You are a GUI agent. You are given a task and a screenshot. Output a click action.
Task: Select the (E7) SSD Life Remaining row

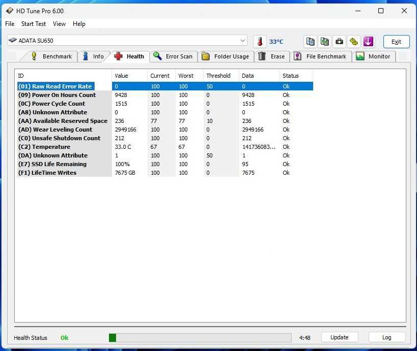[x=165, y=164]
